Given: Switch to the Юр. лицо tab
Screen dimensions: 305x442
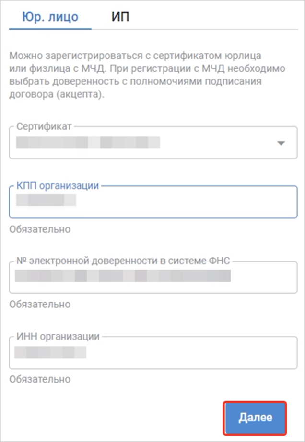Looking at the screenshot, I should pos(50,17).
